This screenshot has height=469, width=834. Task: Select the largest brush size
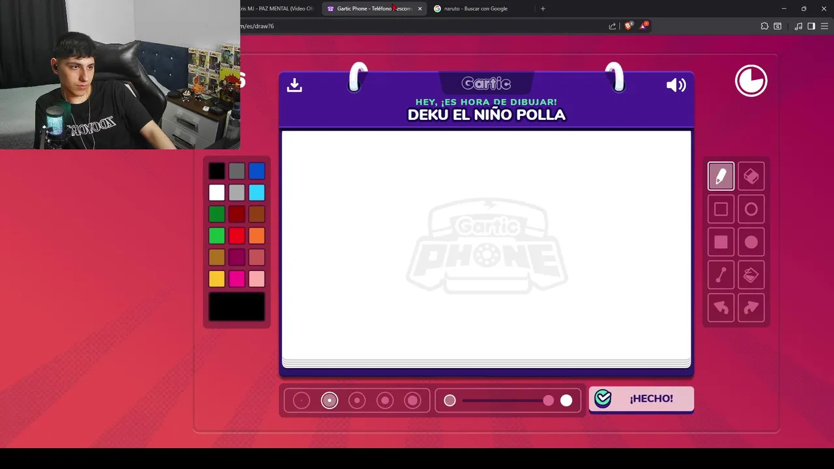point(412,401)
